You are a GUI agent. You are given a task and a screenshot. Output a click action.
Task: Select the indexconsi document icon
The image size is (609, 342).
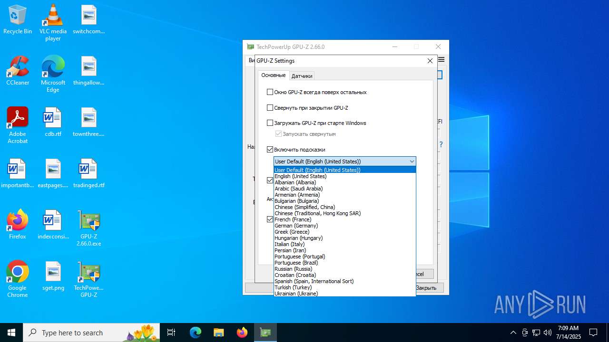point(53,225)
